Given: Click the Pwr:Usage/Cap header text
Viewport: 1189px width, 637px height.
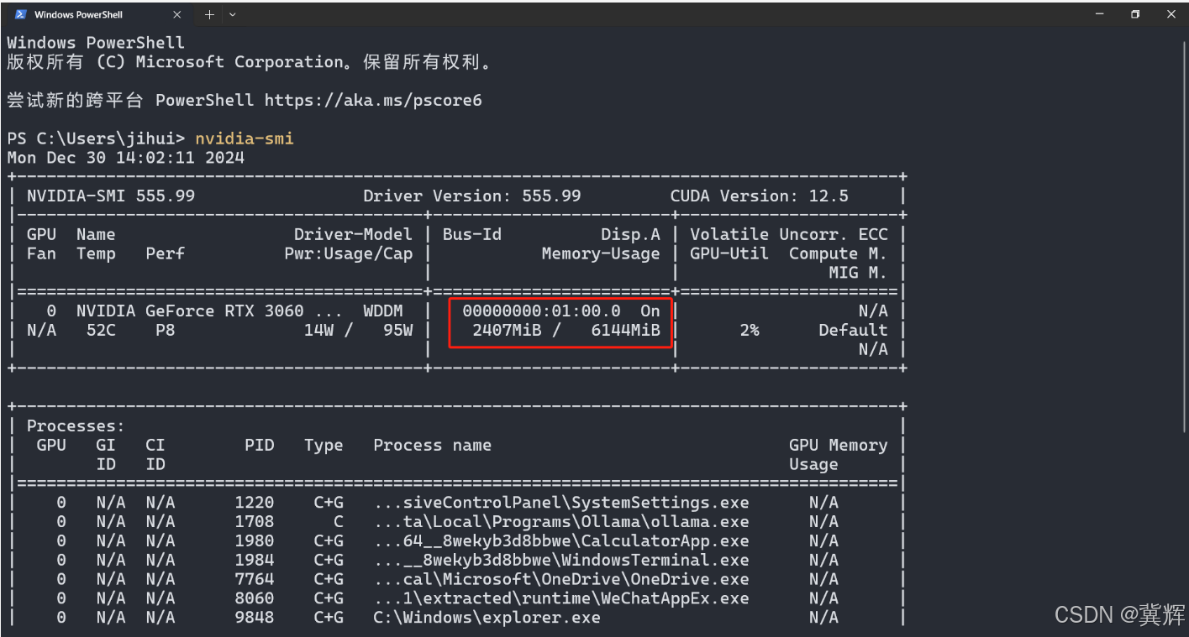Looking at the screenshot, I should [x=349, y=253].
